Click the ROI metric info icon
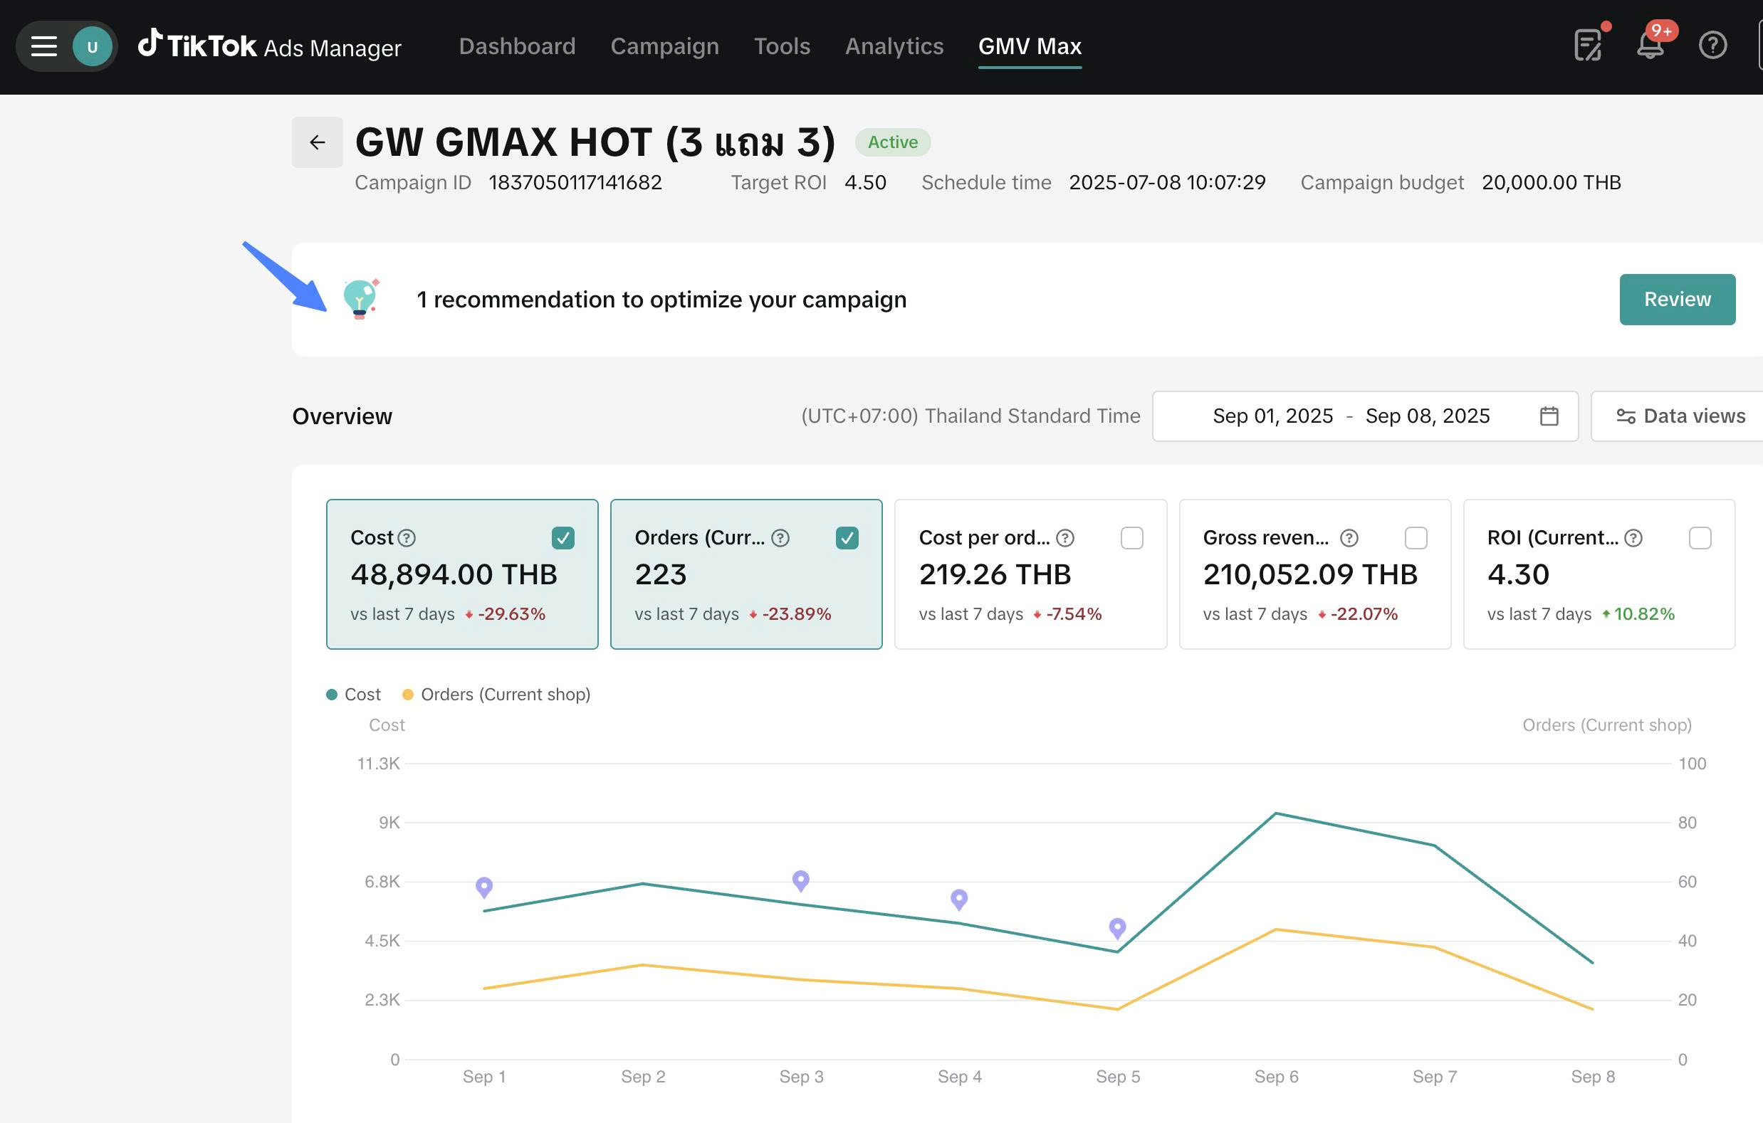Viewport: 1763px width, 1123px height. (1633, 538)
